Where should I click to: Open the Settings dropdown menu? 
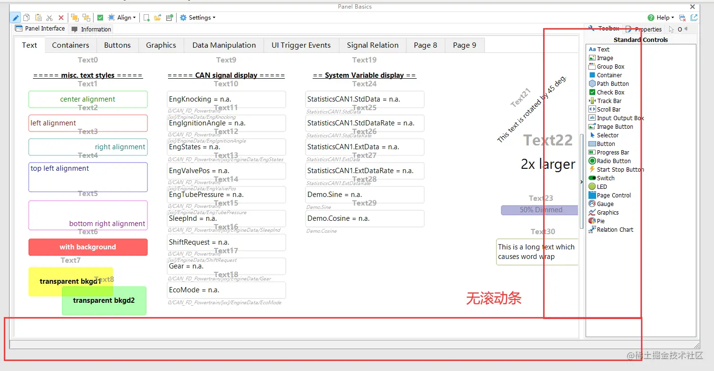198,18
